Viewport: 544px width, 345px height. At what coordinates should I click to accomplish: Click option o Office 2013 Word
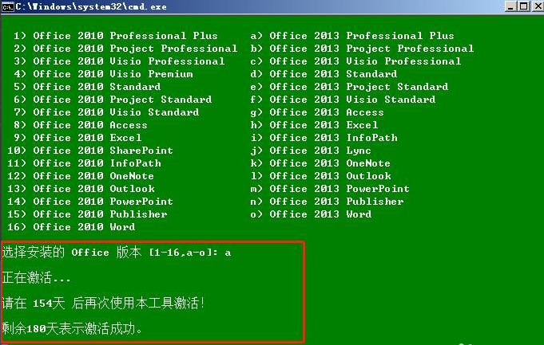coord(320,214)
